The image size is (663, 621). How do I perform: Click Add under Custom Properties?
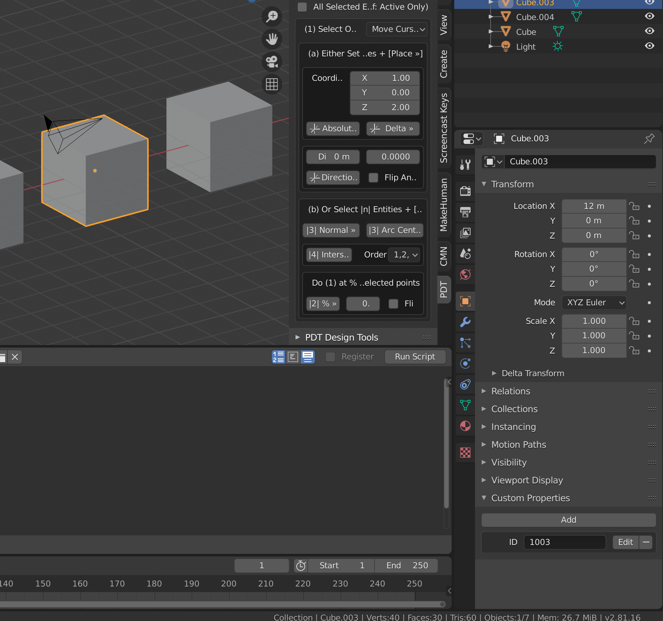pyautogui.click(x=568, y=520)
